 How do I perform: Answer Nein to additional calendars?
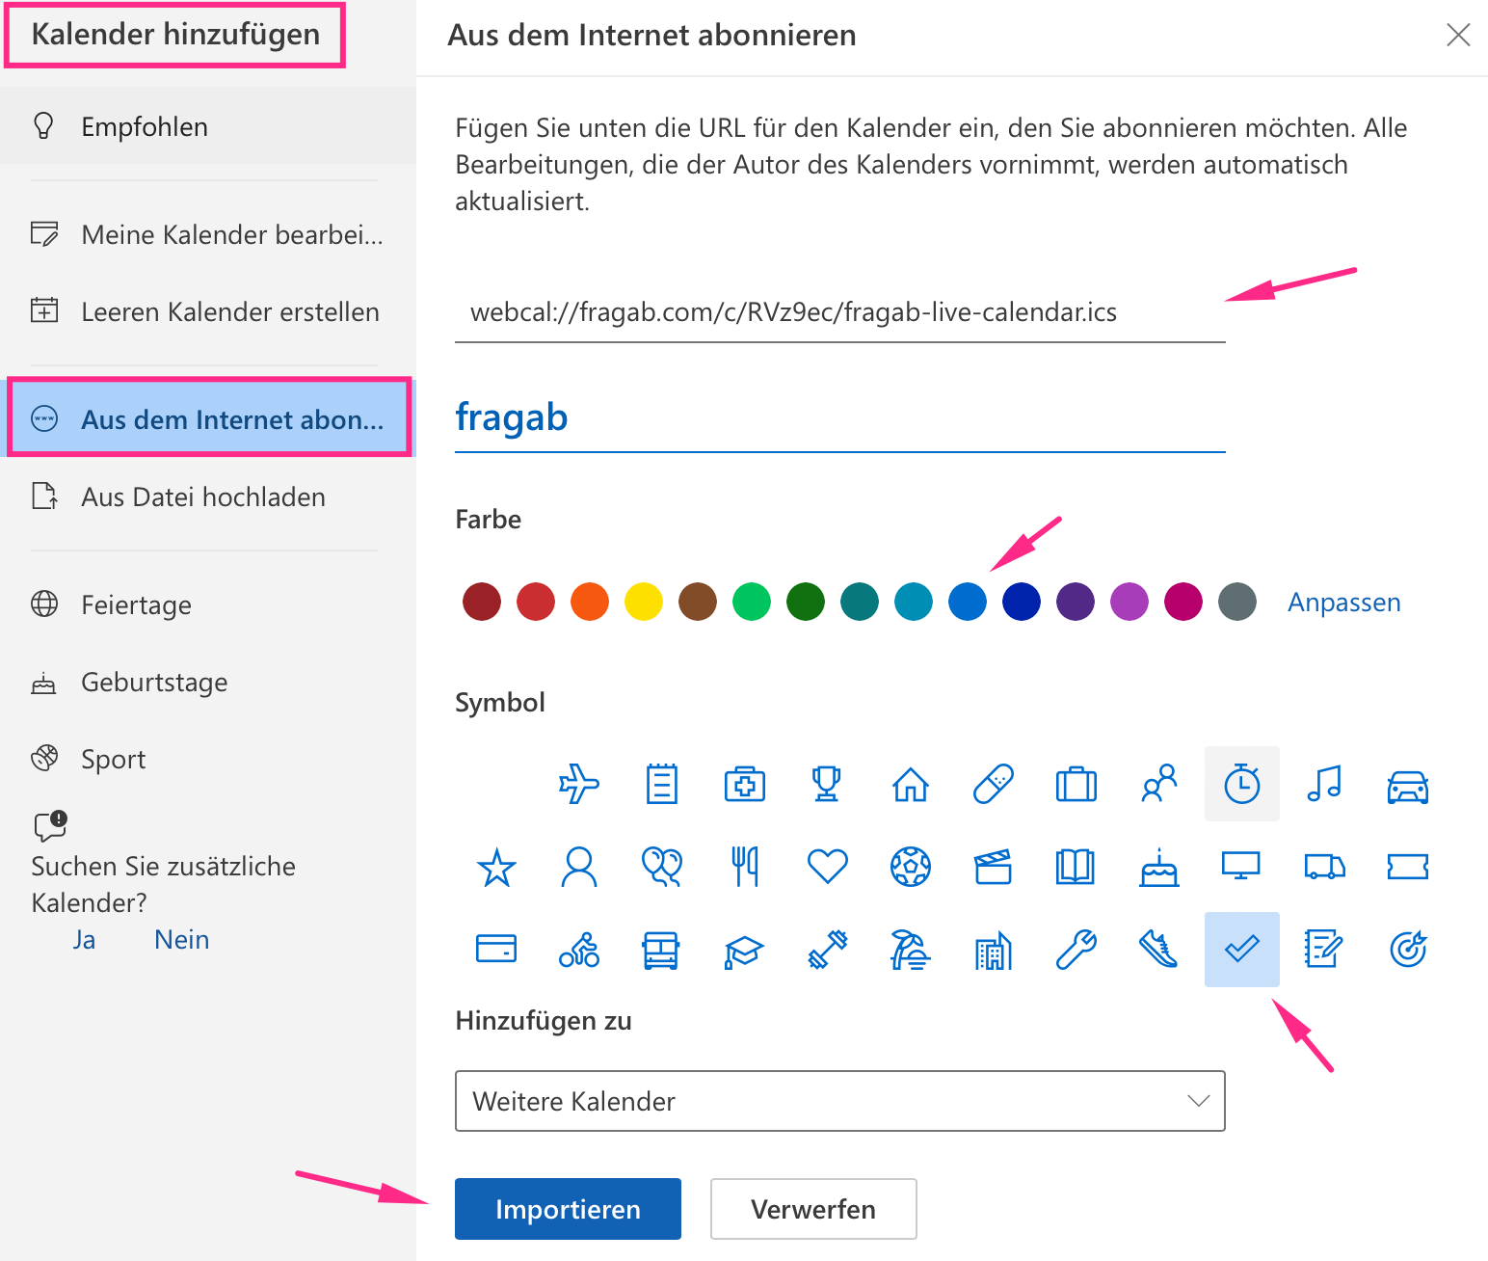[x=181, y=939]
